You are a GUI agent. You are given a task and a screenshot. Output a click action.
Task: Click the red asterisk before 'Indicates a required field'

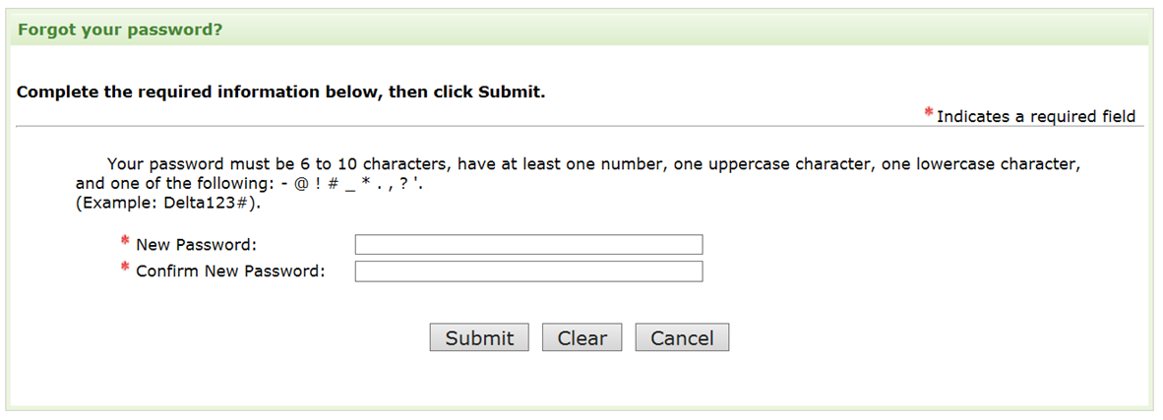[x=929, y=114]
